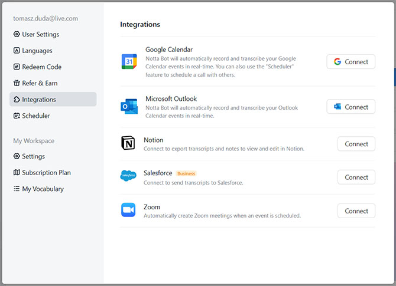Click the Google Calendar logo
This screenshot has height=286, width=396.
pyautogui.click(x=129, y=61)
